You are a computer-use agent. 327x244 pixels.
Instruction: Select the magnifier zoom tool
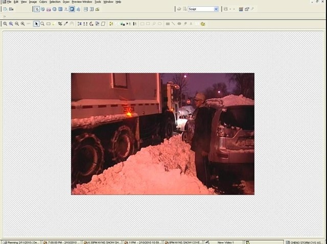point(42,24)
